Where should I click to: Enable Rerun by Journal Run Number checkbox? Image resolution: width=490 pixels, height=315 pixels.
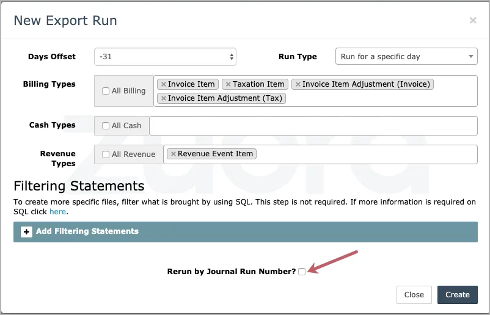pyautogui.click(x=302, y=272)
